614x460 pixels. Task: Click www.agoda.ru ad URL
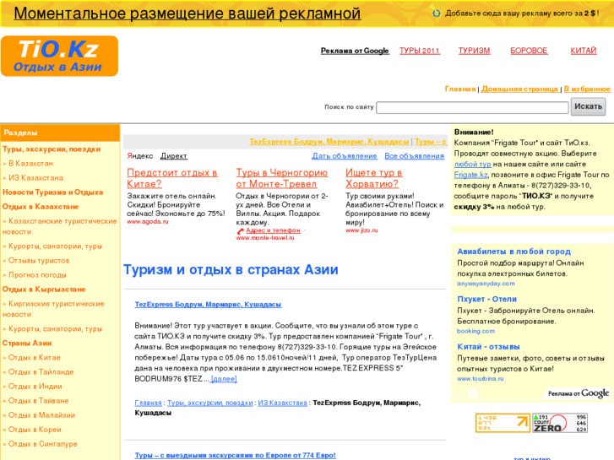(148, 222)
